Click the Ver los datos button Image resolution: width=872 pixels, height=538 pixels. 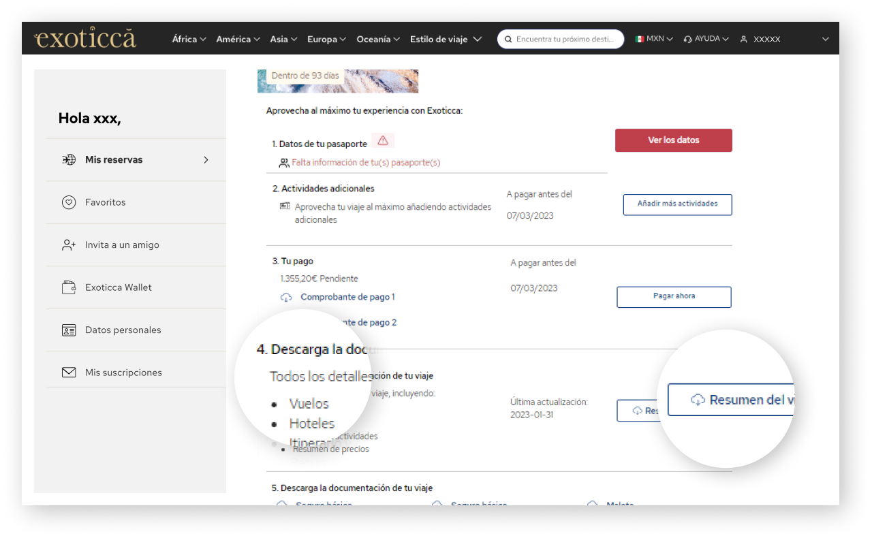point(674,140)
